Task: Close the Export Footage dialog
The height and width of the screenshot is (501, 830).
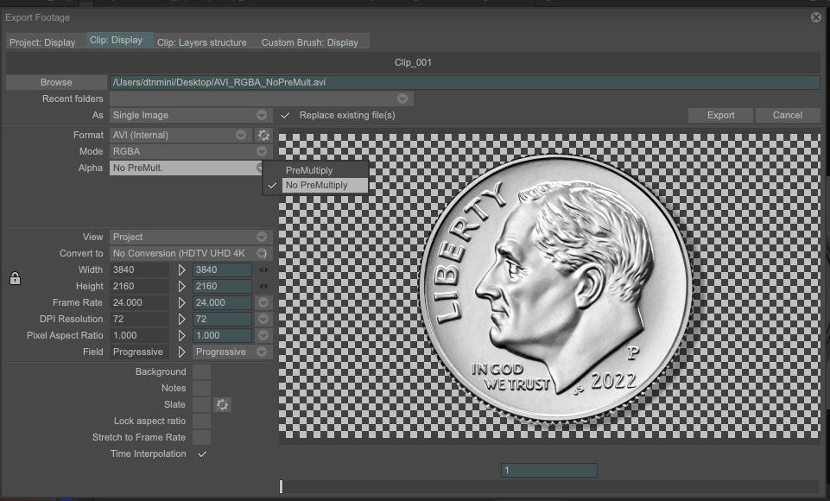Action: (816, 17)
